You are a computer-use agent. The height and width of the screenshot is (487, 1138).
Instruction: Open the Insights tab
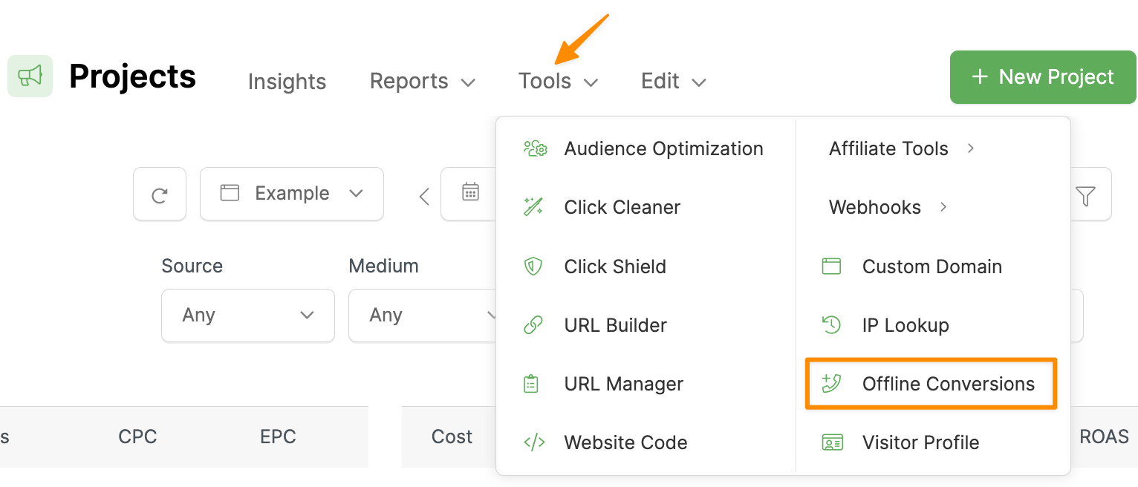(x=287, y=82)
